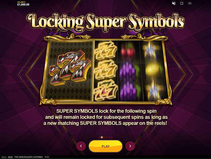Click the top golden 777 reel symbol
The image size is (211, 159).
coord(105,50)
